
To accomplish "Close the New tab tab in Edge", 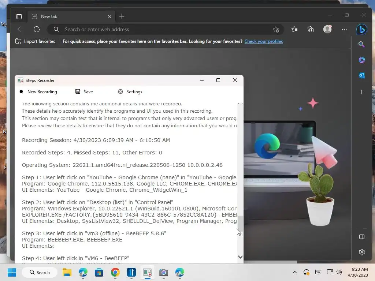I will coord(109,16).
